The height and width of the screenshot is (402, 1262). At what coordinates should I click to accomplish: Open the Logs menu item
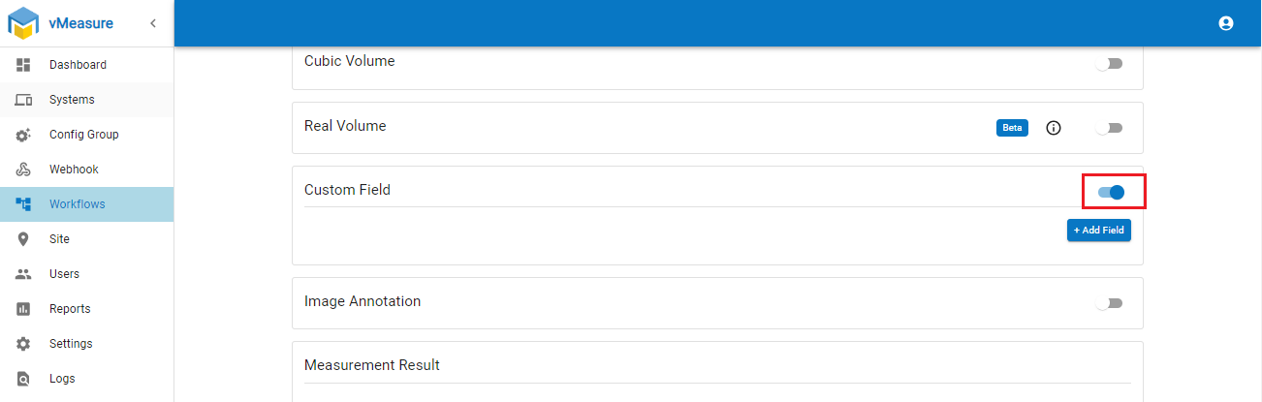[x=62, y=379]
